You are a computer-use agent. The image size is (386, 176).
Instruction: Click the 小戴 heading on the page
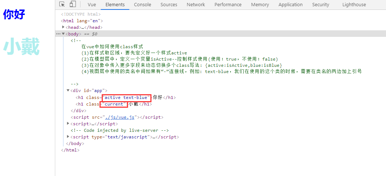click(x=21, y=47)
